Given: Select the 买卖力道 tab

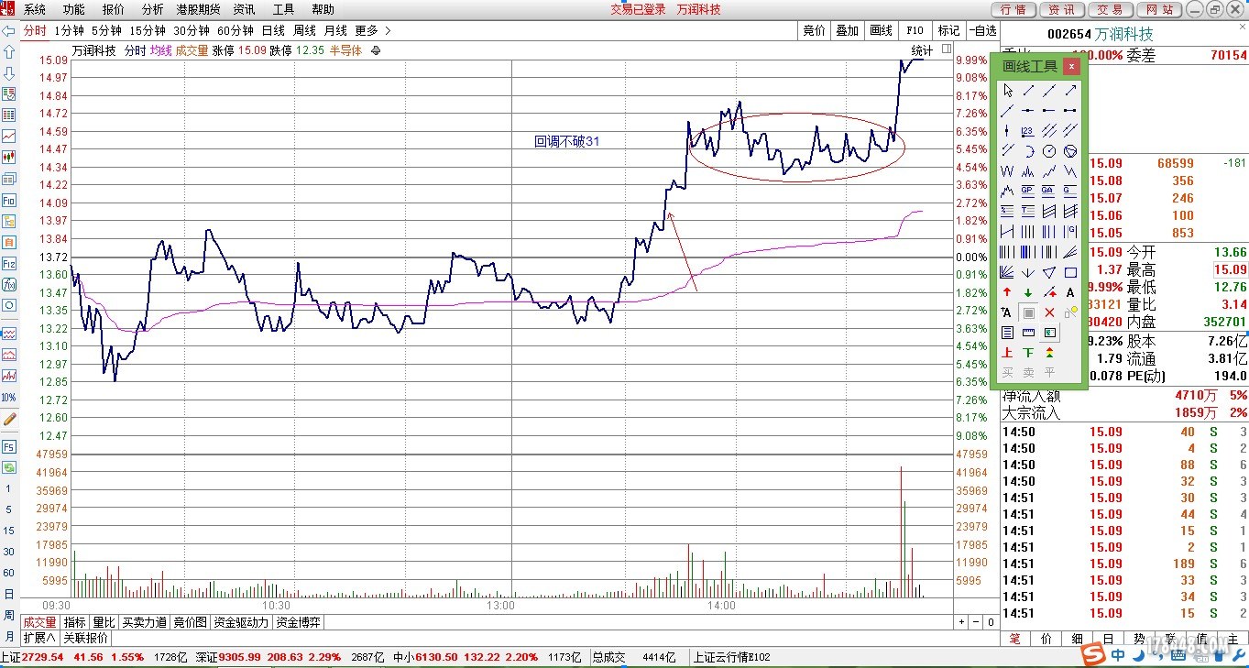Looking at the screenshot, I should coord(145,622).
